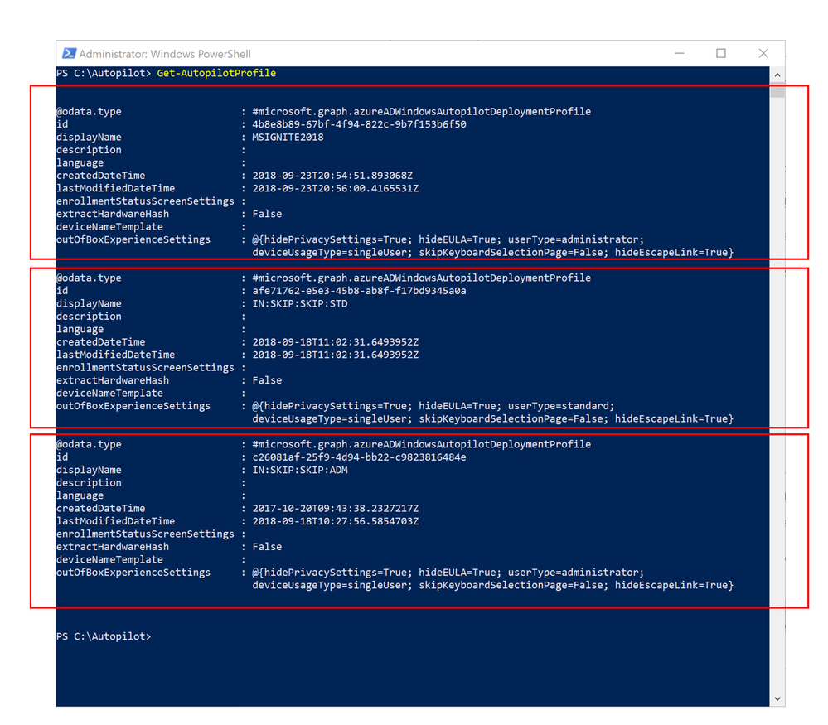Click outOfBoxExperienceSettings with userType=standard

[x=492, y=413]
